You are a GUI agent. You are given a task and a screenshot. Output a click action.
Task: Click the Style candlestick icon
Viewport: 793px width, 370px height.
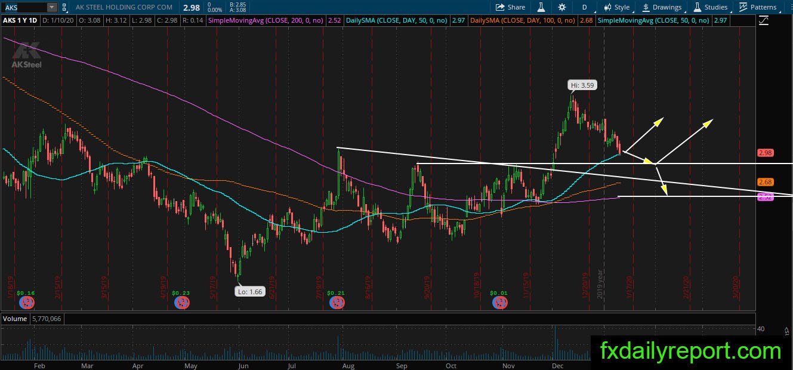pyautogui.click(x=607, y=7)
